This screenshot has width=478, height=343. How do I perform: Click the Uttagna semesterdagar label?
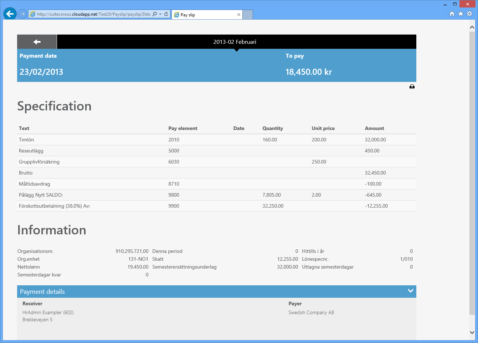coord(328,267)
